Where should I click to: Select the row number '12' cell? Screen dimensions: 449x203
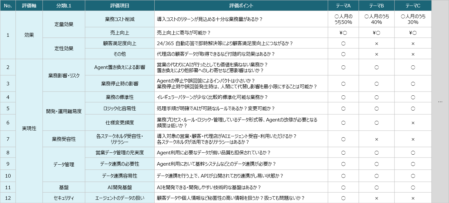coord(8,198)
